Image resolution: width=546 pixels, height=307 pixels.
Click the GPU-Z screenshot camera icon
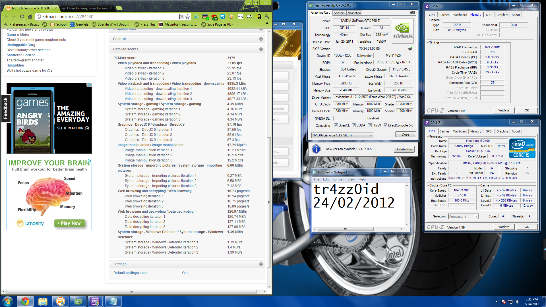413,13
